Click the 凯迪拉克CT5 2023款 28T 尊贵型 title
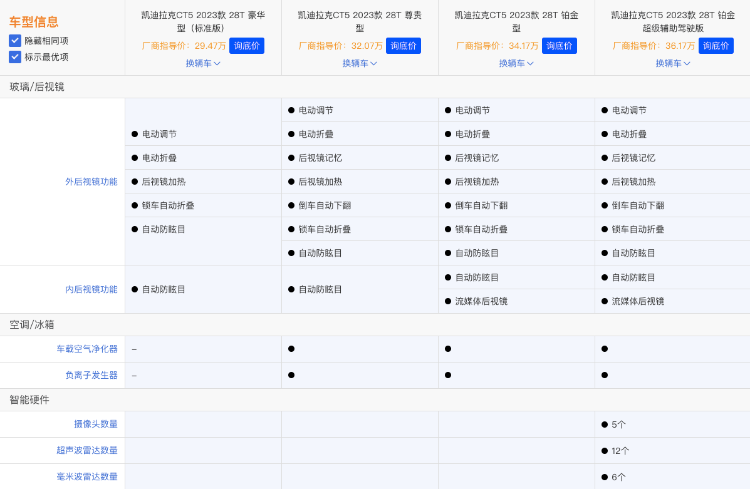The image size is (750, 489). tap(360, 21)
